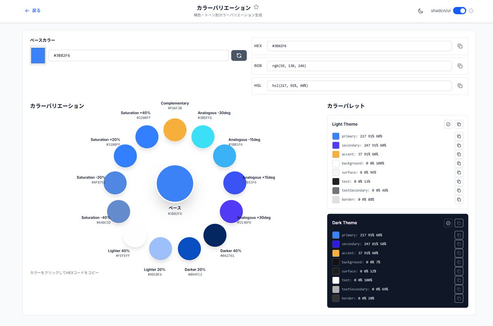This screenshot has width=493, height=326.
Task: Select the ベース base color circle
Action: tap(175, 184)
